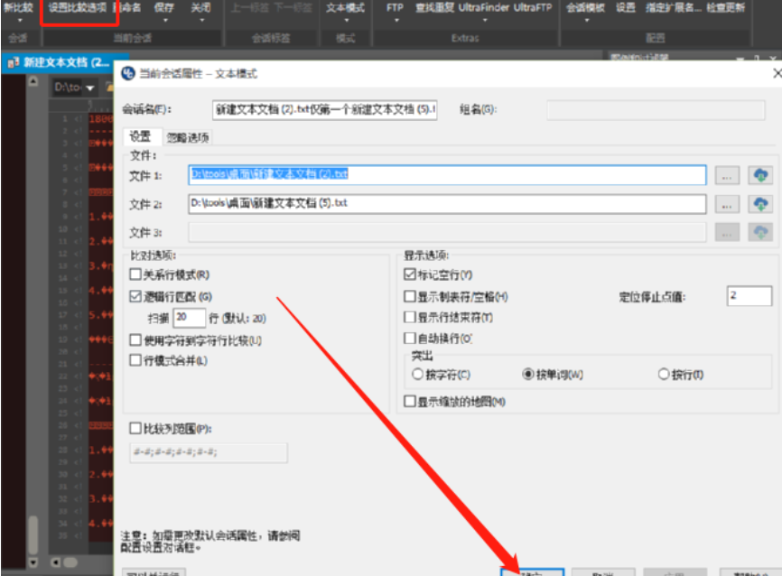Expand the 会话模板 dropdown arrow

point(587,21)
